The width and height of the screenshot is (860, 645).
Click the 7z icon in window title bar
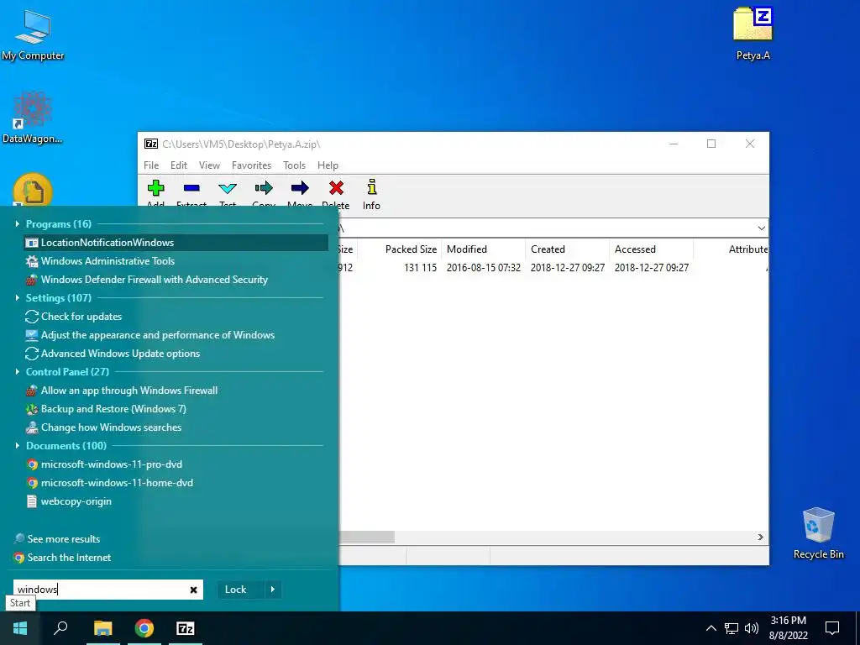[151, 144]
